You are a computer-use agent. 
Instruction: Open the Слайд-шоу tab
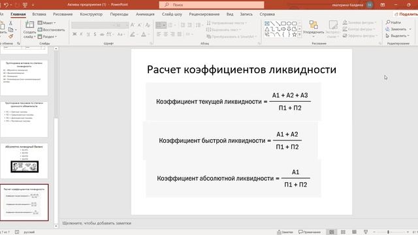pos(172,14)
